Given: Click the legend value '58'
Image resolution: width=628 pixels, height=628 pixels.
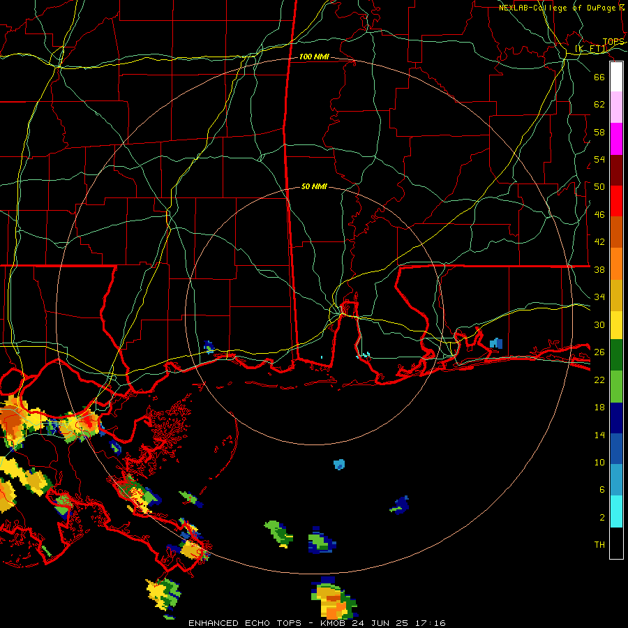Looking at the screenshot, I should point(599,132).
